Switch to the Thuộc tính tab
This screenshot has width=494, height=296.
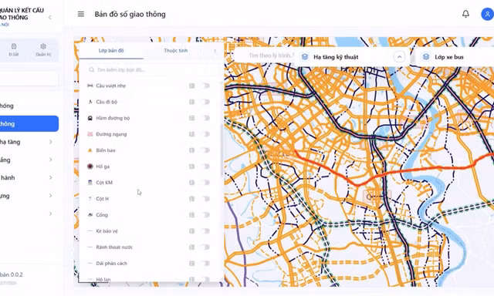[x=175, y=51]
